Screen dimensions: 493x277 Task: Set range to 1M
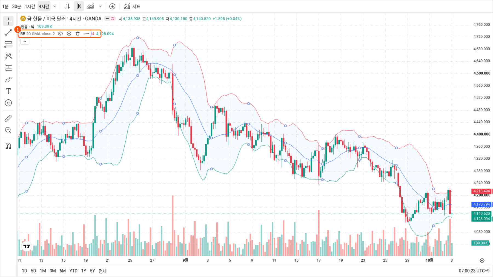(43, 271)
